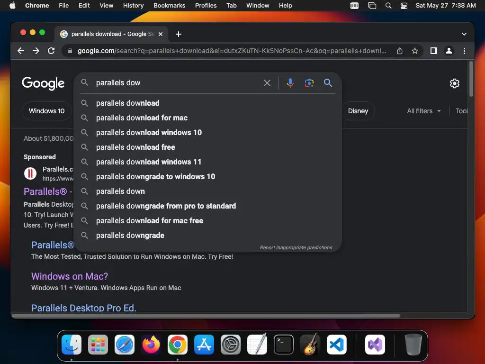Open the Chrome app menu
Image resolution: width=485 pixels, height=364 pixels.
(37, 6)
